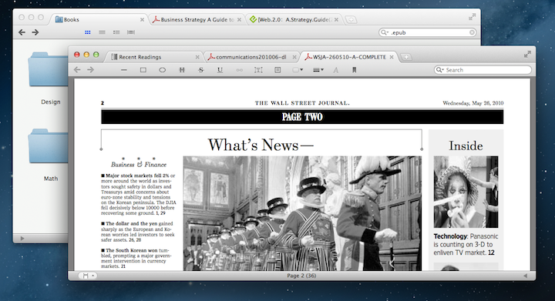Click 'The dollar and the yen' paragraph

tap(138, 232)
